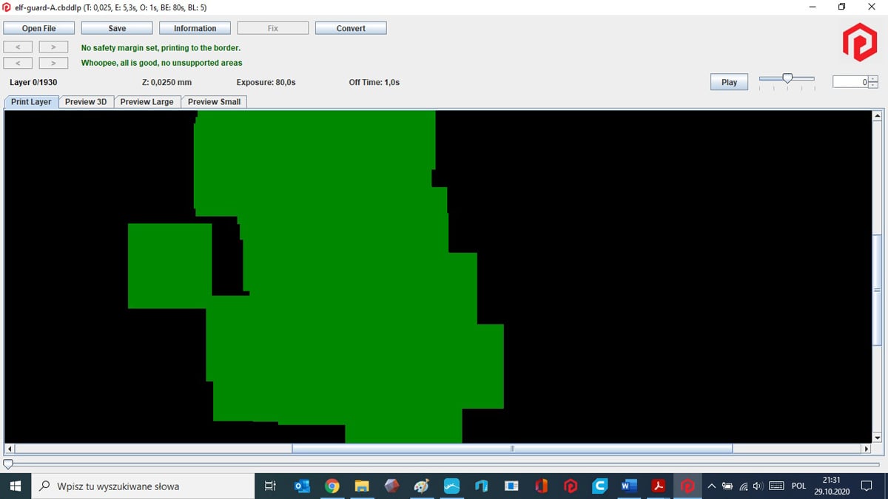Increase layer number with spinner up arrow
This screenshot has width=888, height=499.
pos(873,79)
